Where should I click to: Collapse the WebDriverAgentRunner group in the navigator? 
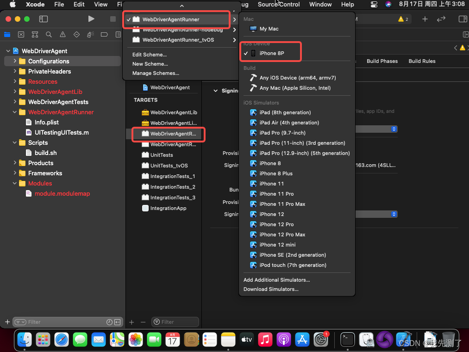pos(15,112)
